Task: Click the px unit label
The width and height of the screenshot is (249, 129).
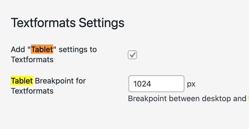Action: tap(191, 84)
